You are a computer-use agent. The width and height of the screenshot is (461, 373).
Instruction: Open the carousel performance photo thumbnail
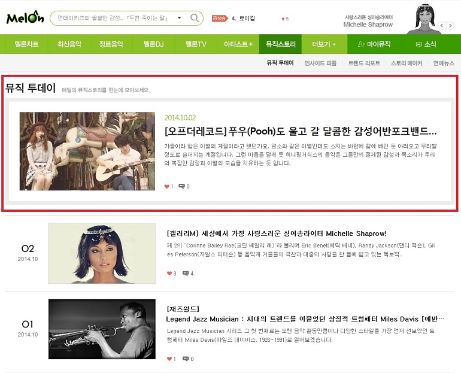click(87, 151)
